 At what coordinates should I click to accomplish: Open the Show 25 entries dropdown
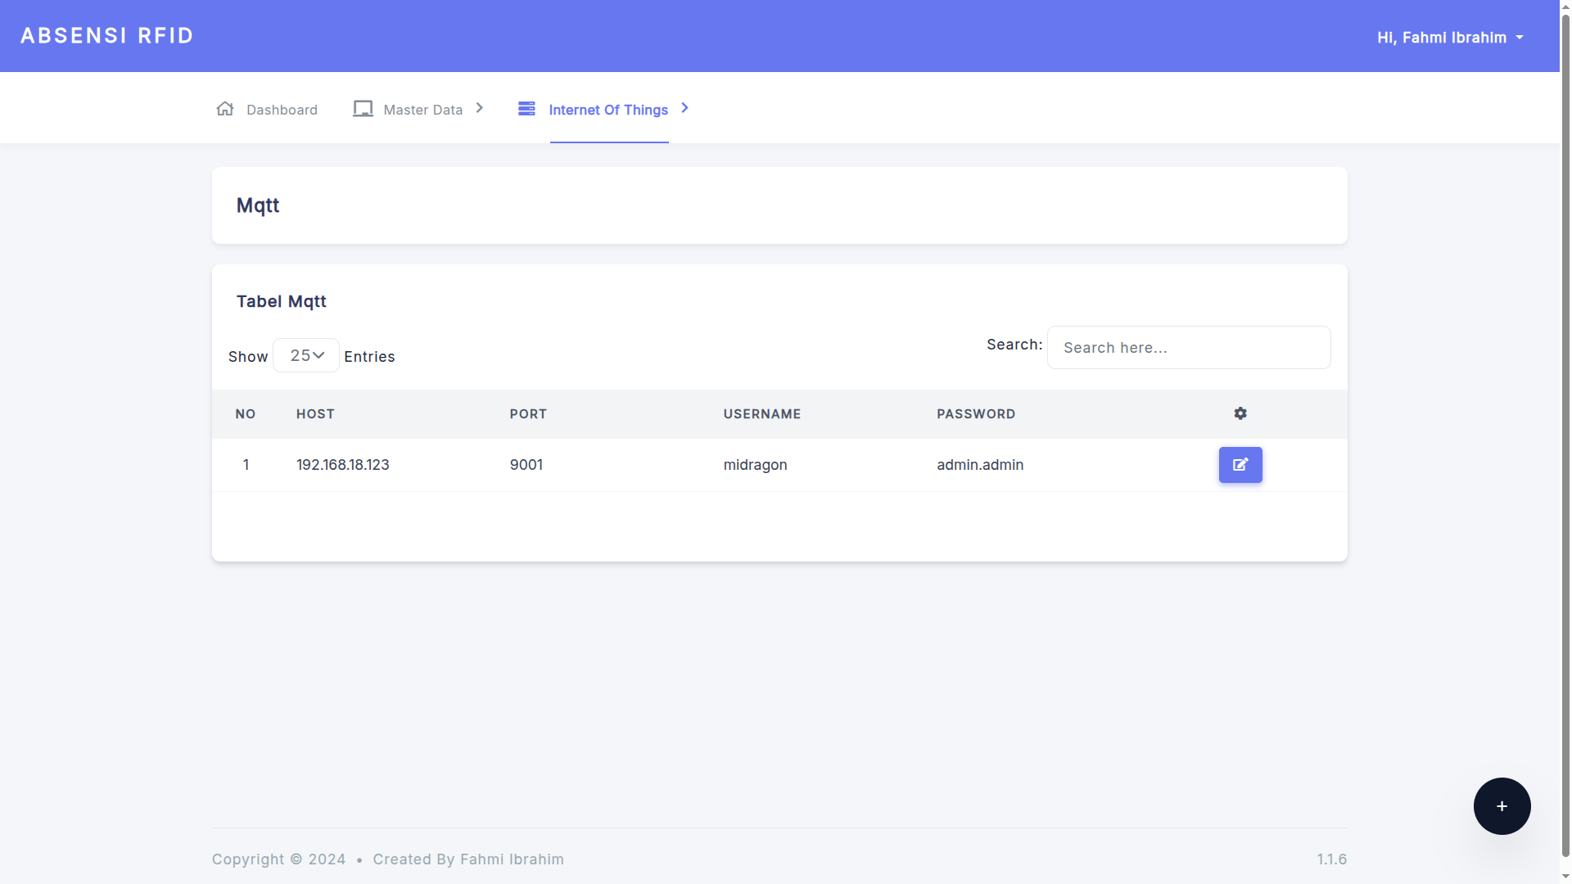pos(306,355)
